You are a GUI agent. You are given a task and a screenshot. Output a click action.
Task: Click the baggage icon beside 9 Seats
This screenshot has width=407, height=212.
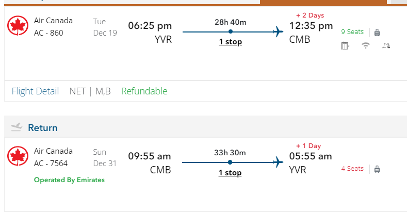point(377,32)
